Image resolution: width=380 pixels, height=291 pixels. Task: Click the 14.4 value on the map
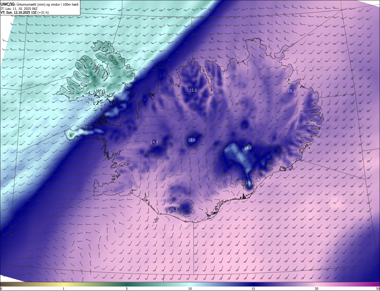tap(154, 142)
